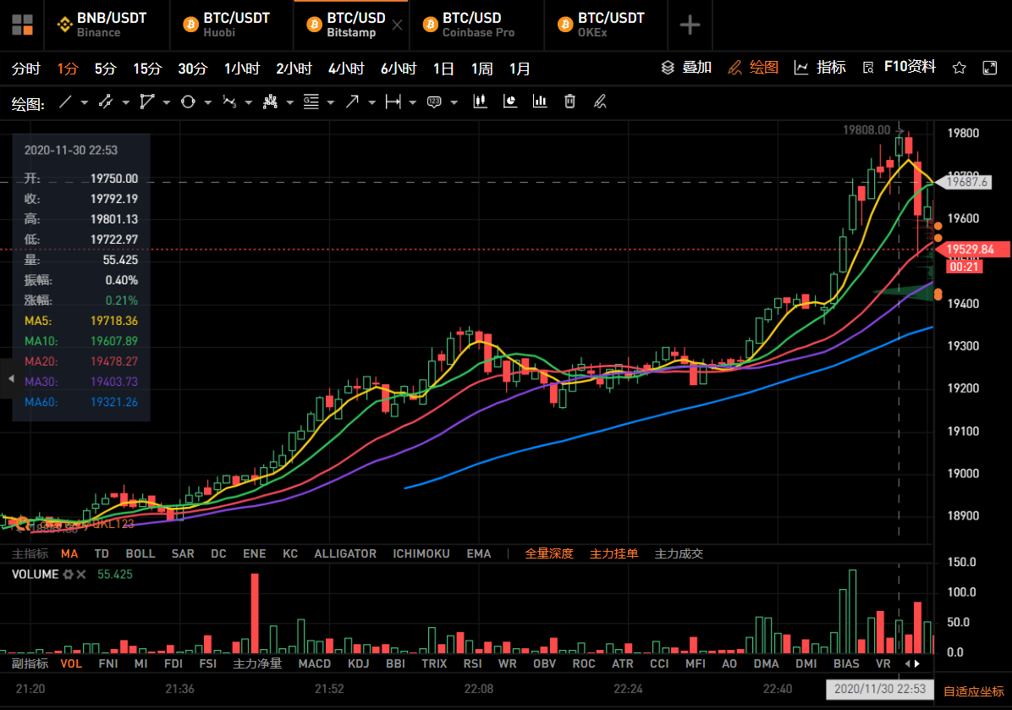Expand the circle shape tool dropdown arrow

point(208,103)
